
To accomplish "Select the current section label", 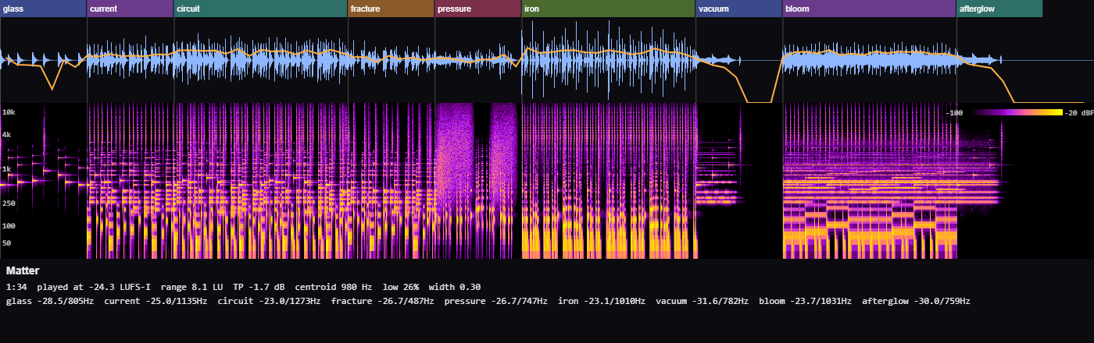I will coord(130,9).
